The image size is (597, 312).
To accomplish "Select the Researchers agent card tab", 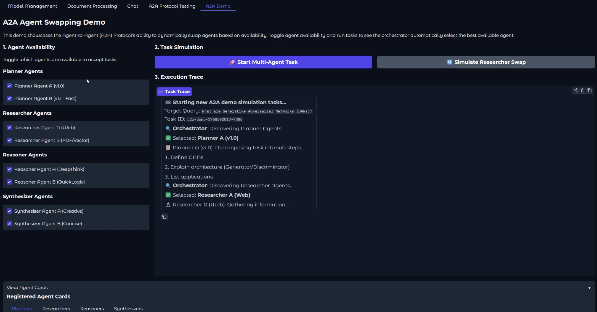I will point(56,308).
